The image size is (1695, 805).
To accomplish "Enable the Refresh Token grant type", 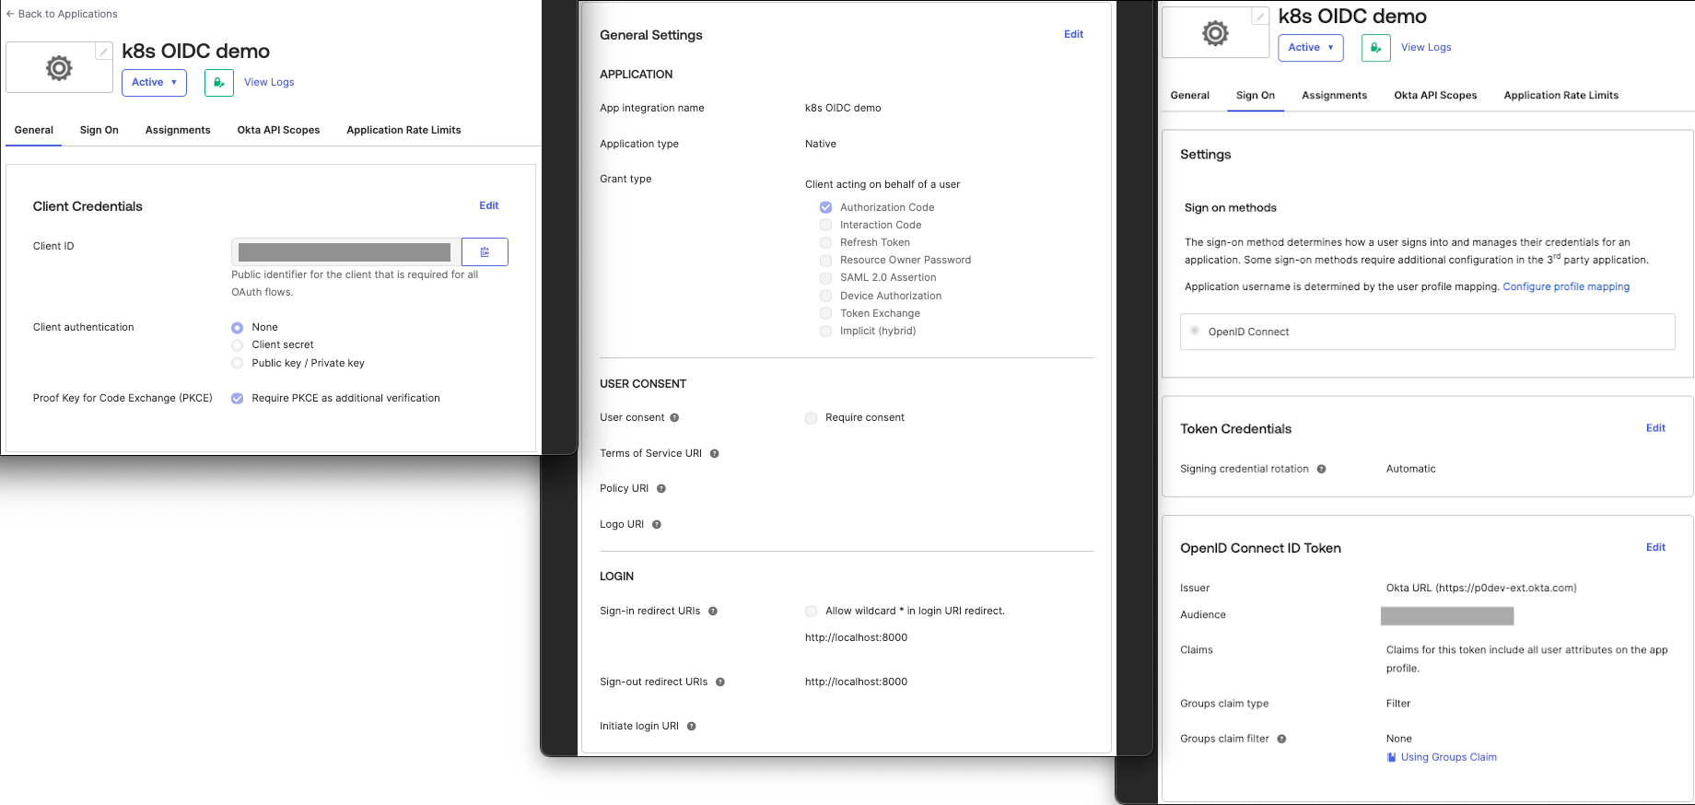I will (x=826, y=243).
